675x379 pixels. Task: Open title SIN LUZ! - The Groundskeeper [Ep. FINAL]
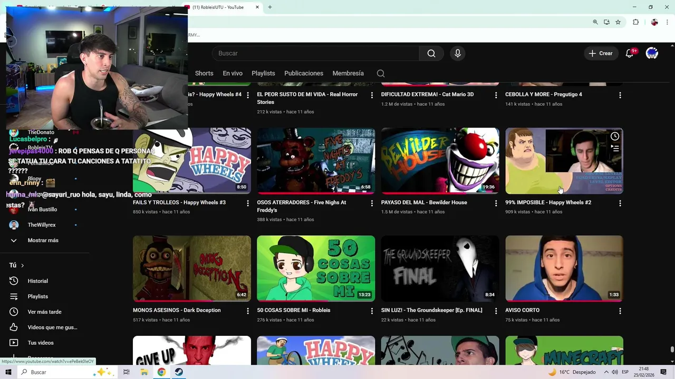431,310
